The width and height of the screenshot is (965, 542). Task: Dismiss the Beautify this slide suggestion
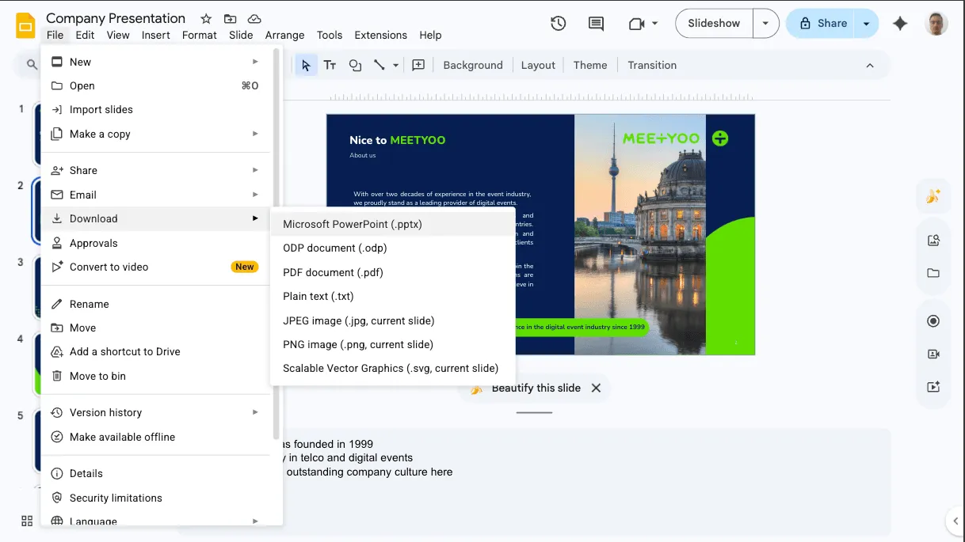597,388
